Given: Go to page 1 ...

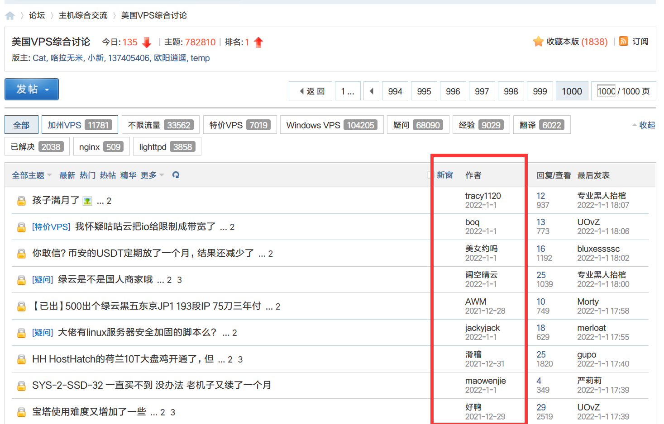Looking at the screenshot, I should [348, 91].
